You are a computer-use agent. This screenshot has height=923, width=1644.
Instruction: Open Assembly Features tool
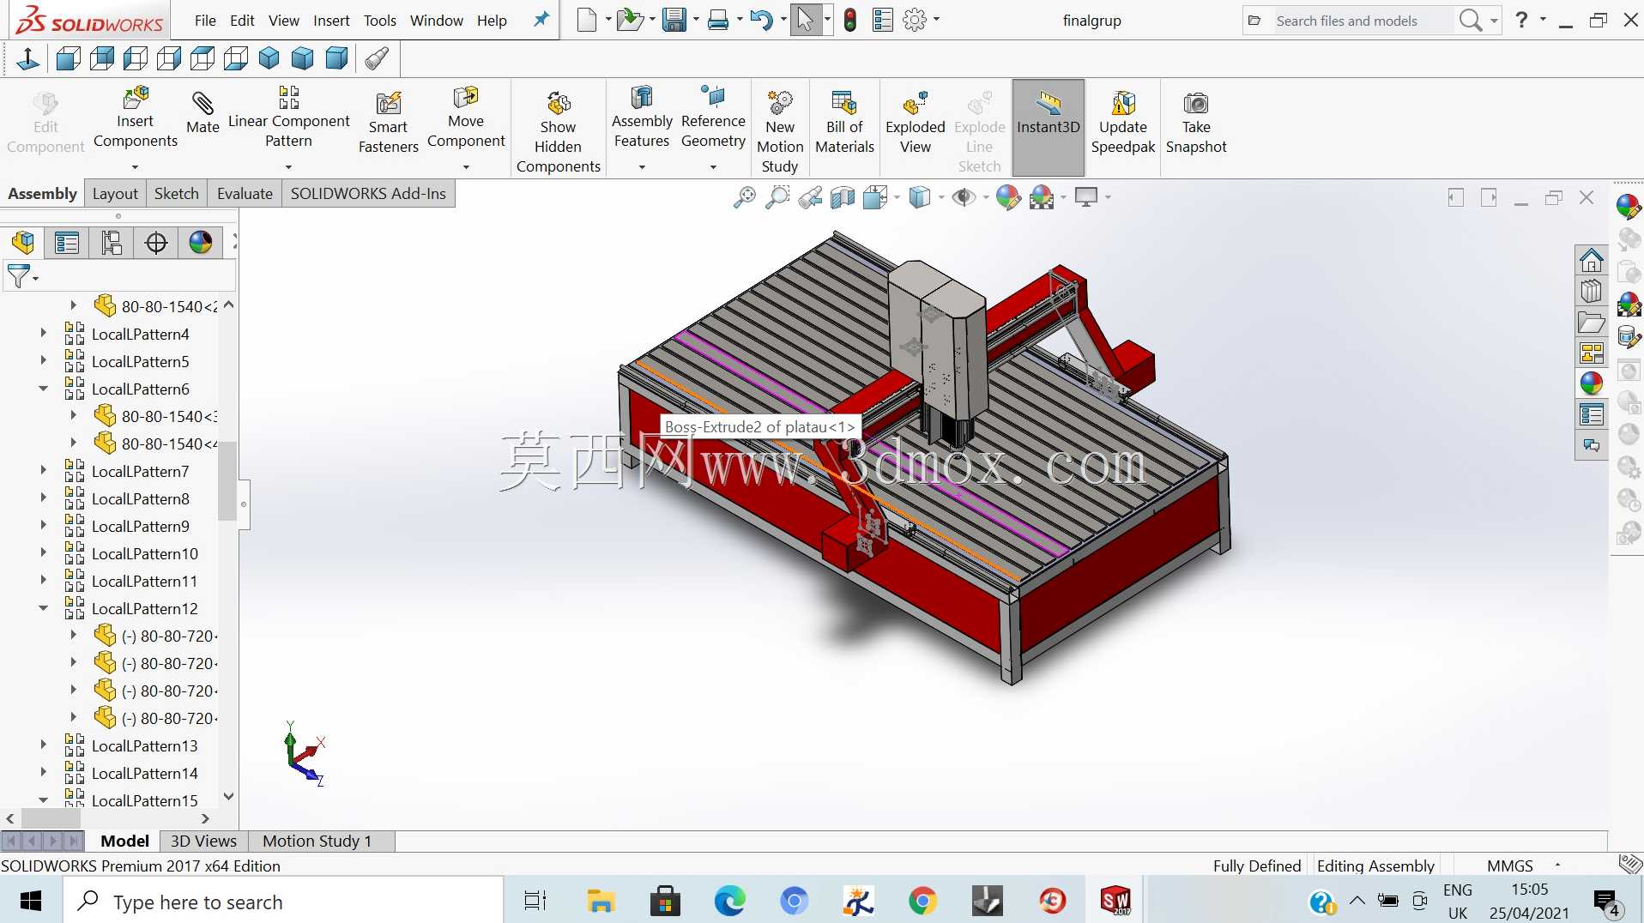click(642, 118)
